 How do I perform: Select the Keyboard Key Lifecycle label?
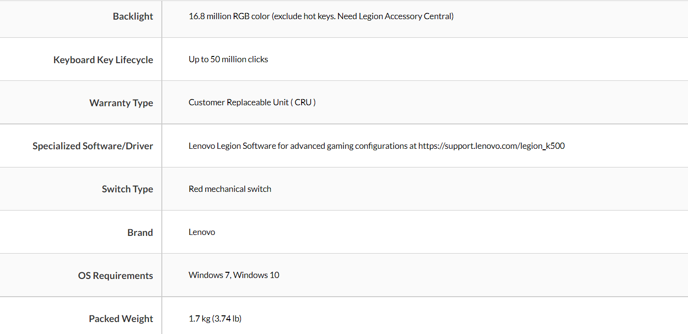(103, 60)
